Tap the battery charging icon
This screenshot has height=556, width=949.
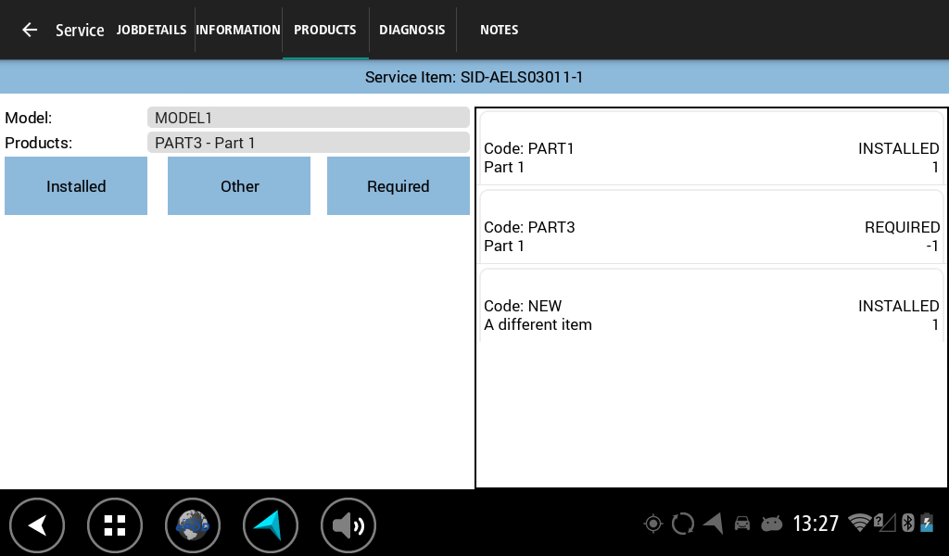click(927, 523)
